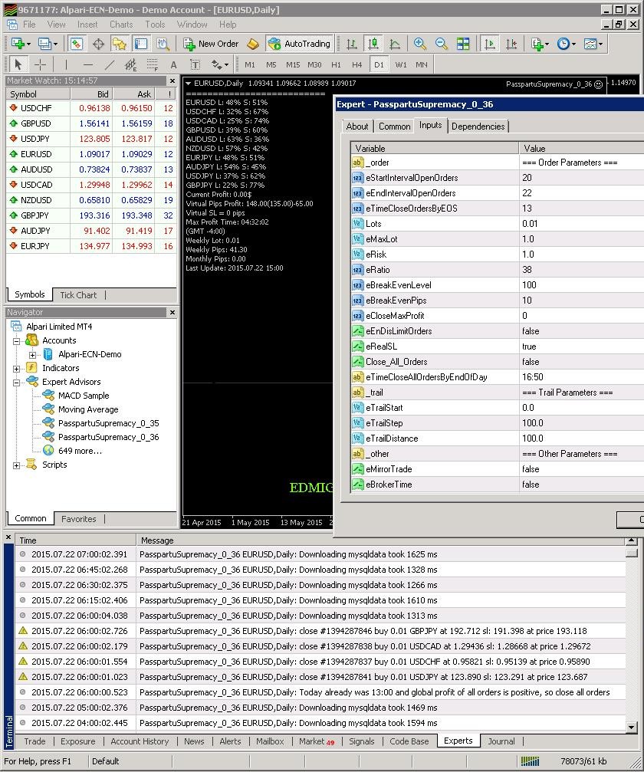The image size is (644, 772).
Task: Select the trendline drawing tool
Action: 110,64
